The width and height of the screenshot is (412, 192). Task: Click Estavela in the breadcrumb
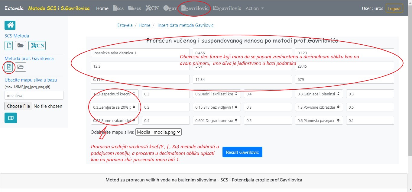pyautogui.click(x=125, y=25)
